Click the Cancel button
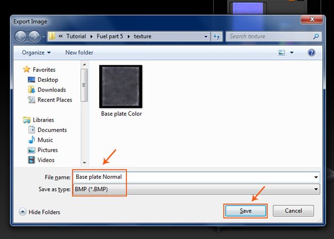 [x=293, y=211]
